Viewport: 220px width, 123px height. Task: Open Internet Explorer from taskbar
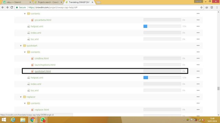pos(13,120)
